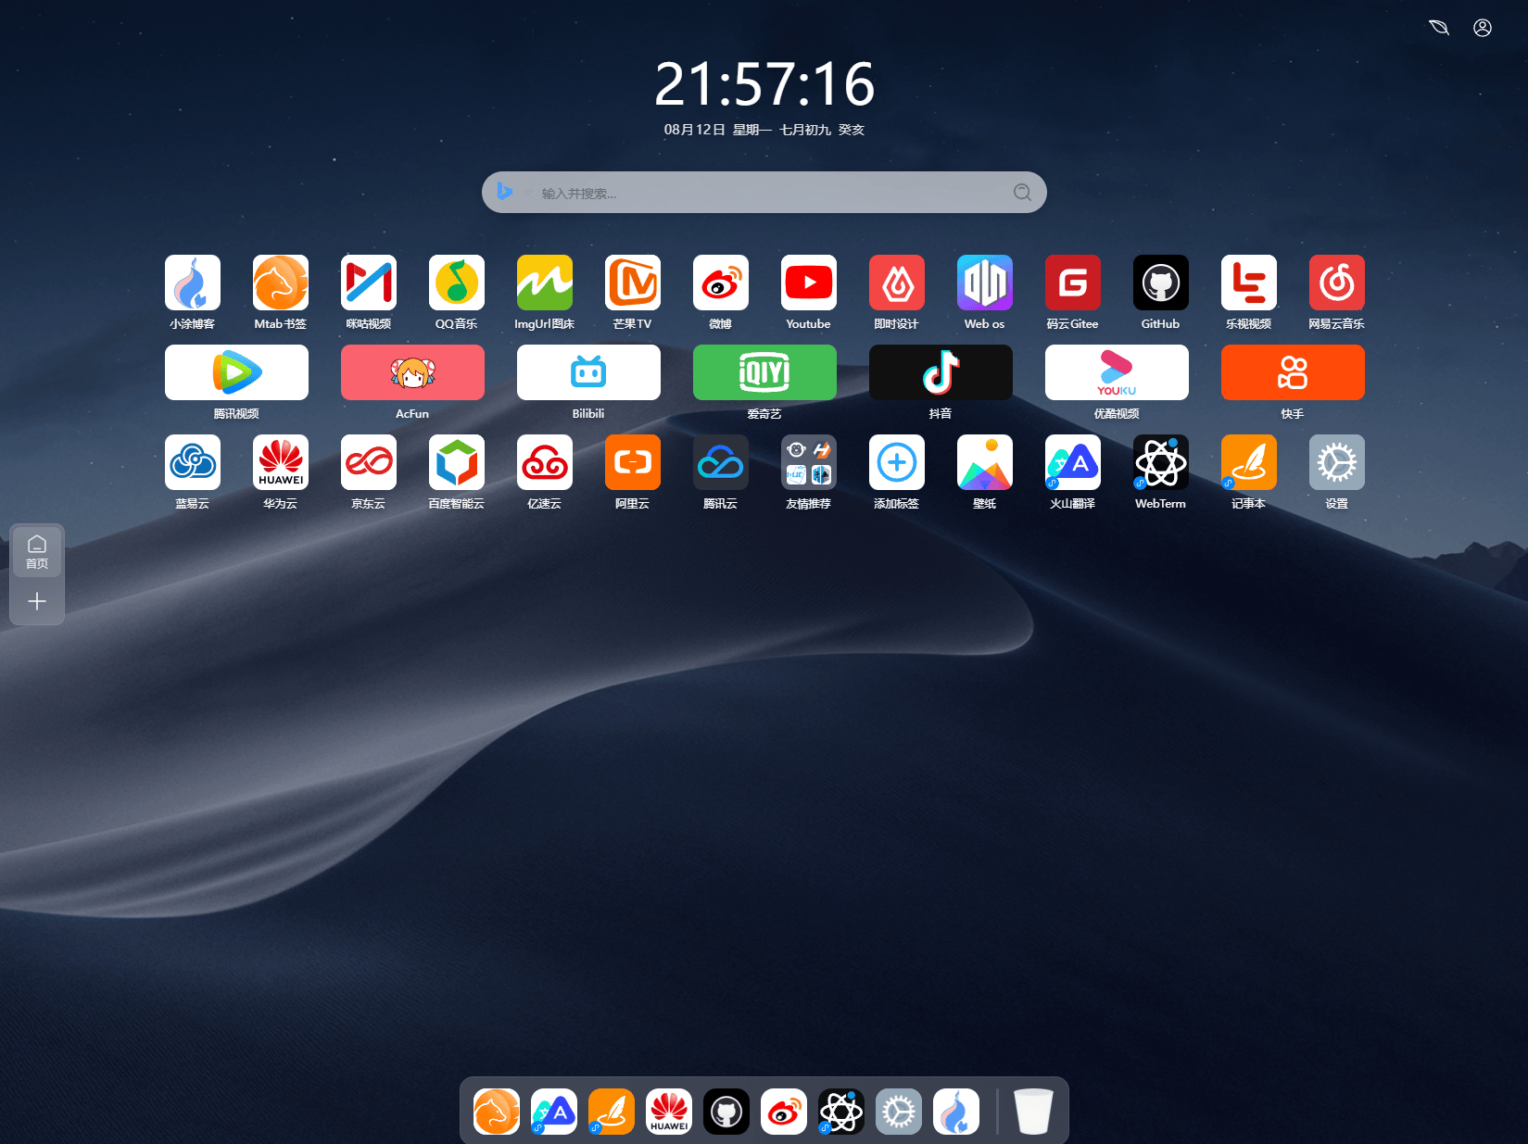Screen dimensions: 1528x1144
Task: Open the GitHub grid icon
Action: click(1161, 283)
